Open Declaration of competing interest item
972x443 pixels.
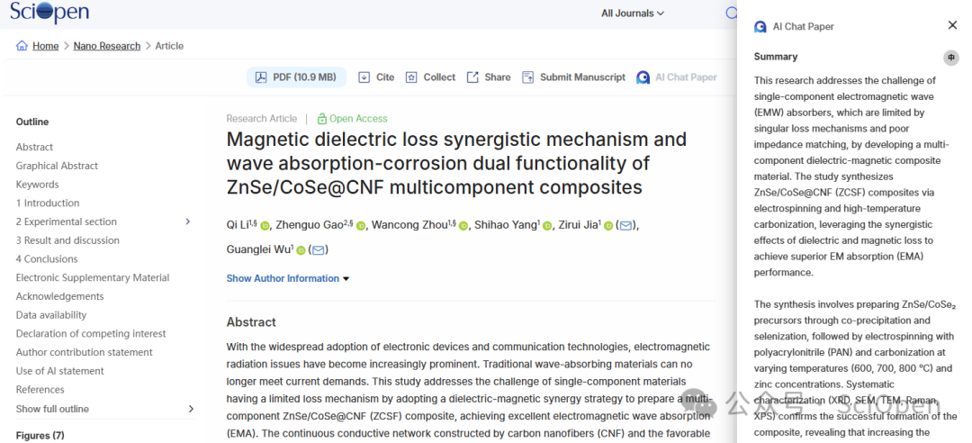tap(91, 333)
